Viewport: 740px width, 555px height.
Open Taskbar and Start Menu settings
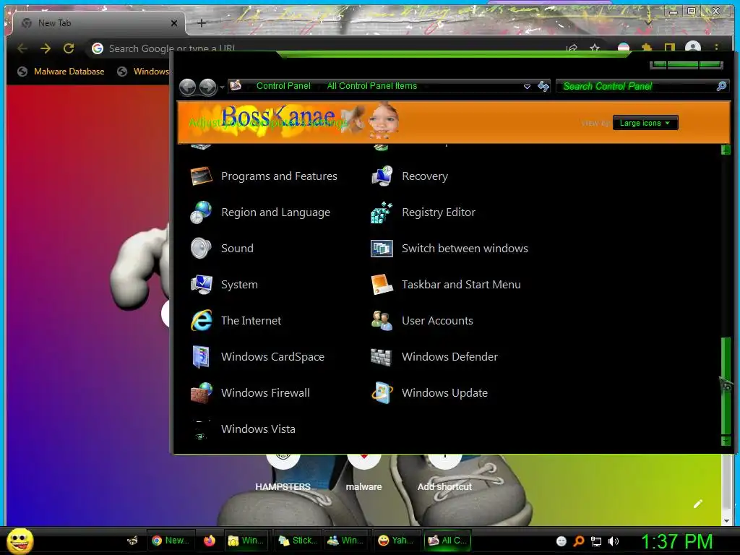[x=445, y=285]
